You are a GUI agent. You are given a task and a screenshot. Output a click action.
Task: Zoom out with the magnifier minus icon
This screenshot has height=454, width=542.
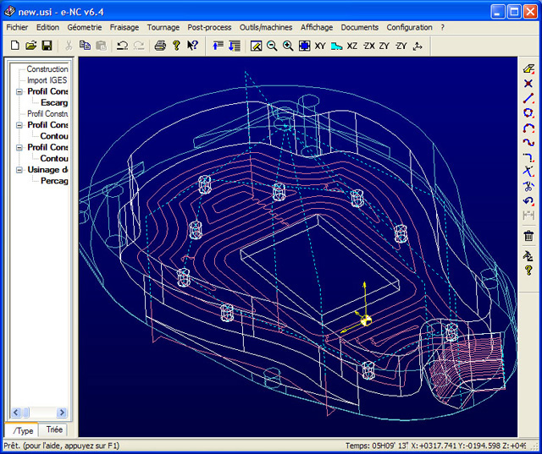272,46
